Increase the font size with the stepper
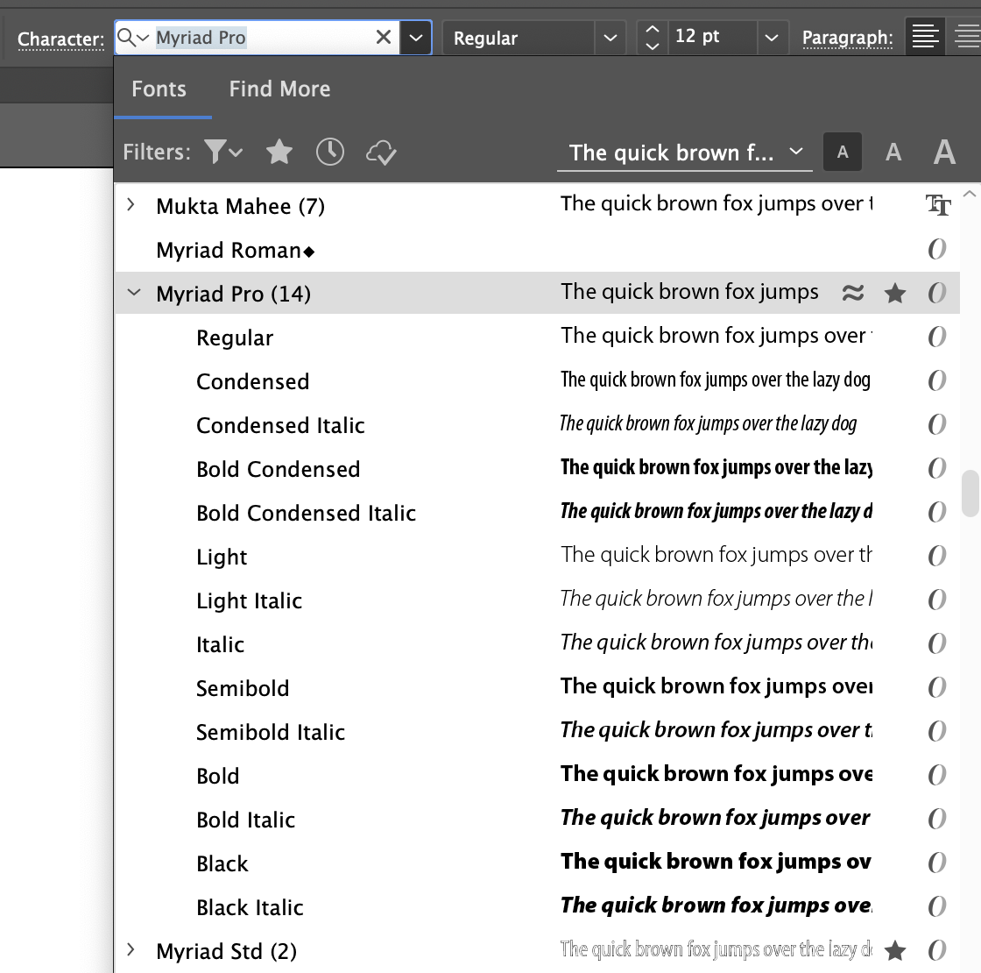The image size is (981, 973). click(652, 29)
